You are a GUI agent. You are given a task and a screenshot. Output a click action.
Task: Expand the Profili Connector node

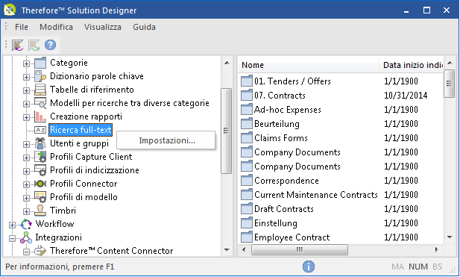(x=26, y=184)
